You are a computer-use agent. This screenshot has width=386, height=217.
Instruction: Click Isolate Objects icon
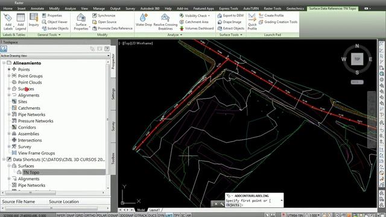pos(44,28)
